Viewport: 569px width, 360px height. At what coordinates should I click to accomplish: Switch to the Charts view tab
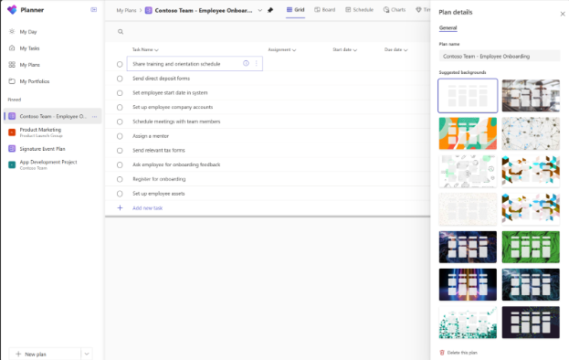[395, 10]
